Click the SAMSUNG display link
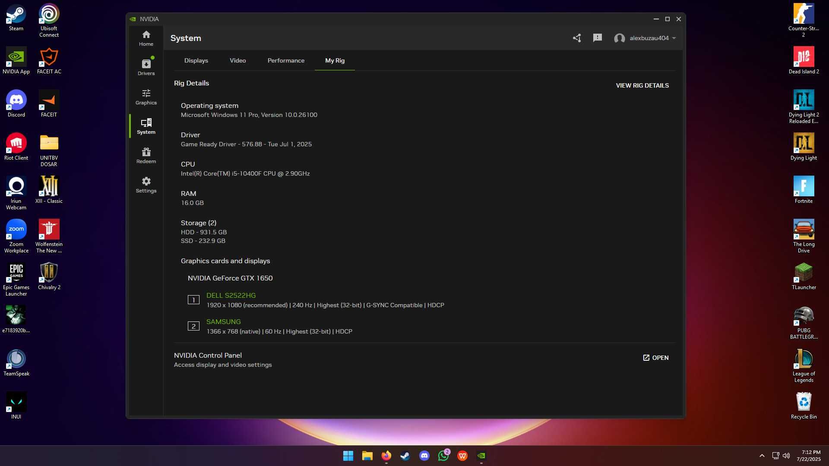829x466 pixels. (x=223, y=322)
